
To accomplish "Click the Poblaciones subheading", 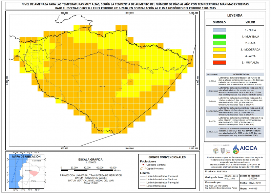I will (x=148, y=162).
